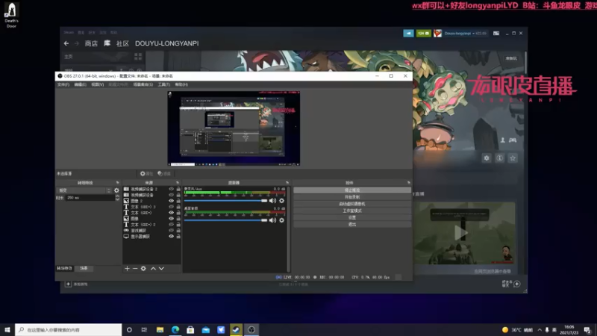Image resolution: width=597 pixels, height=336 pixels.
Task: Open 麦克风/Aux audio settings gear
Action: click(x=282, y=201)
